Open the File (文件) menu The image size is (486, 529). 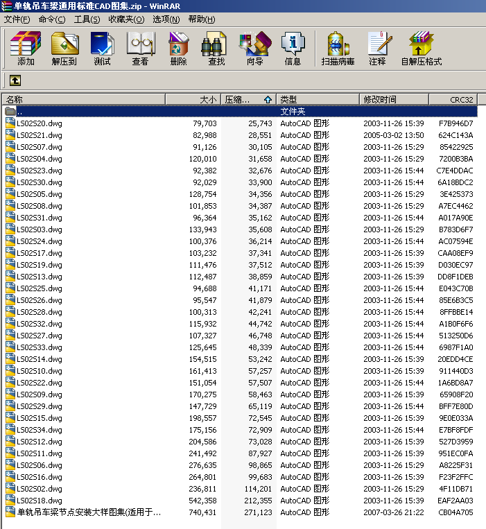(17, 19)
